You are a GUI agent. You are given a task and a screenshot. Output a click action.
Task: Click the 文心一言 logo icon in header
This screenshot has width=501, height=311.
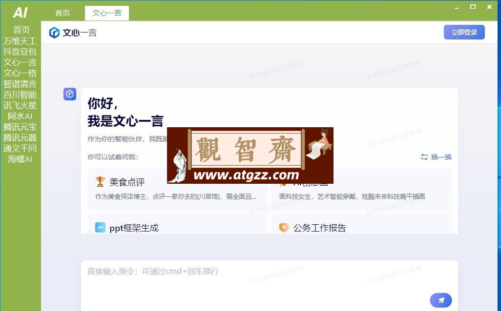click(54, 33)
